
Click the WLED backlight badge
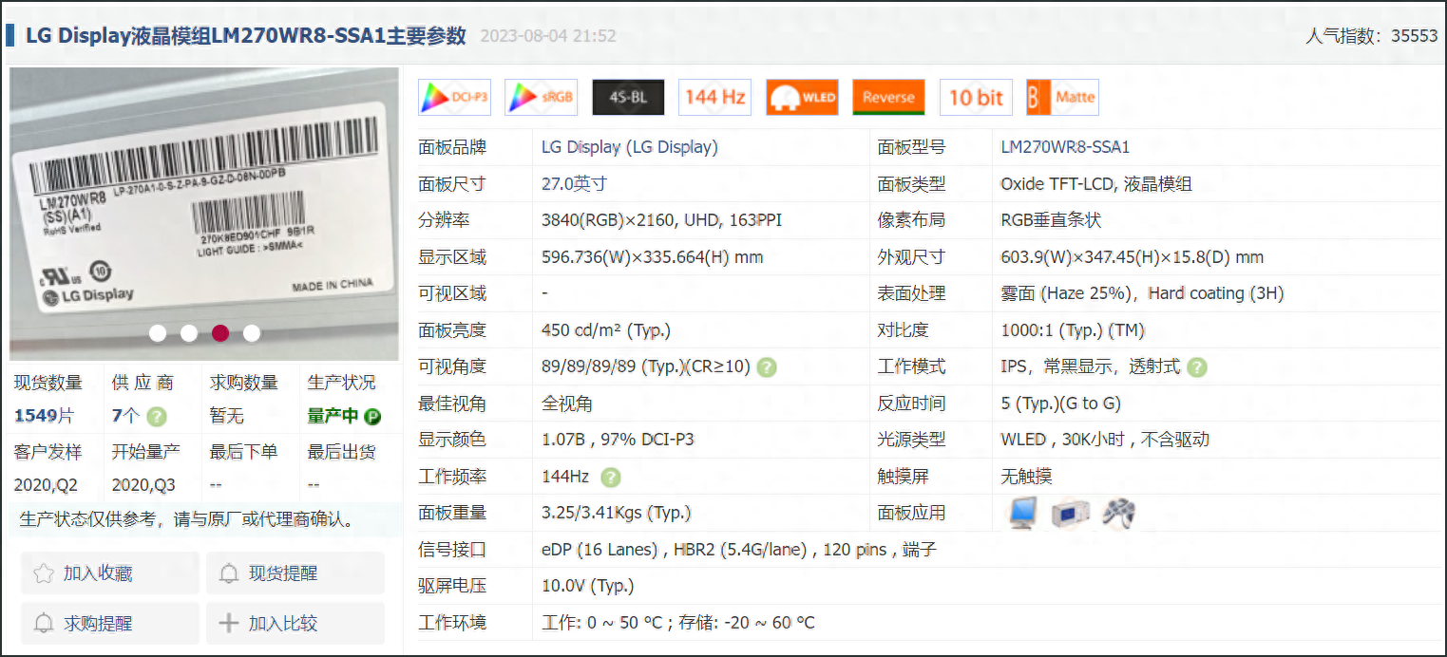click(x=802, y=97)
